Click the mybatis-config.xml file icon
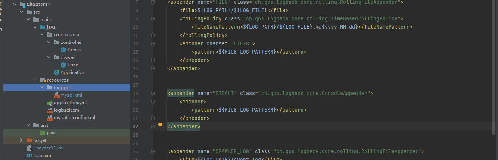 (x=50, y=118)
